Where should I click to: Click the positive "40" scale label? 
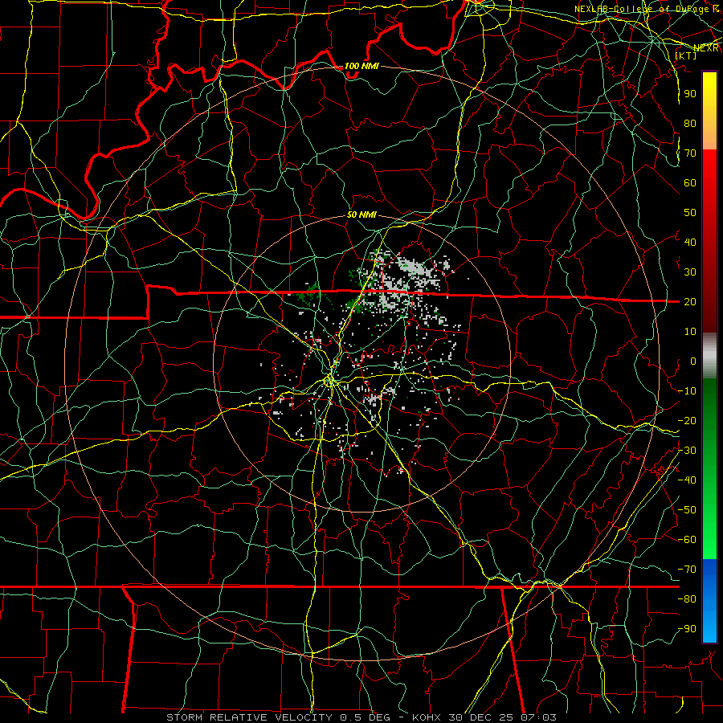pyautogui.click(x=690, y=243)
